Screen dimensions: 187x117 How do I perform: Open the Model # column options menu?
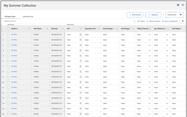[29, 29]
